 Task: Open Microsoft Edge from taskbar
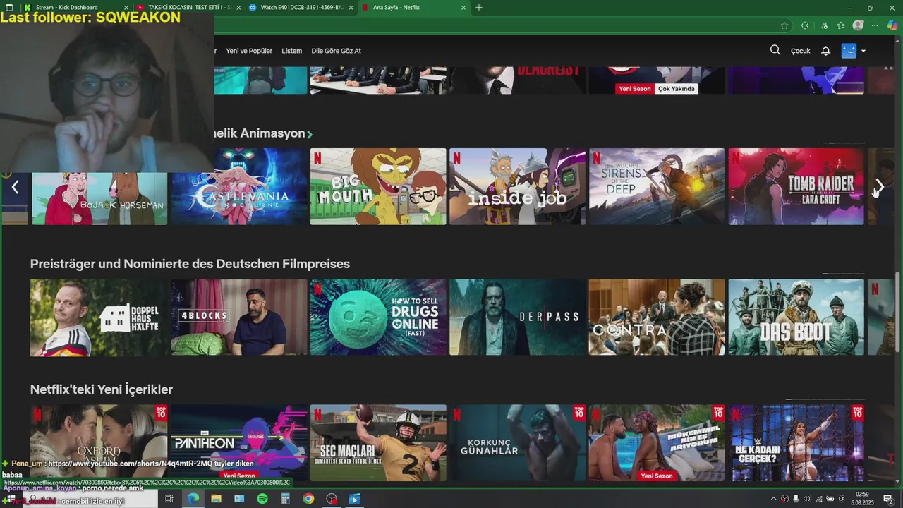pyautogui.click(x=193, y=499)
